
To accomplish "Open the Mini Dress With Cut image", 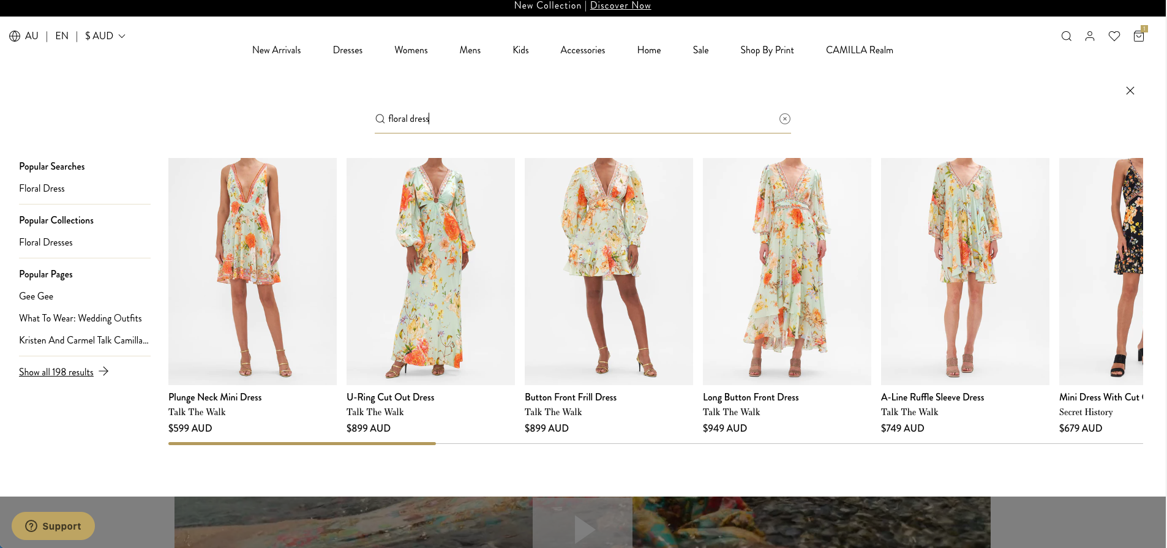I will click(1101, 271).
